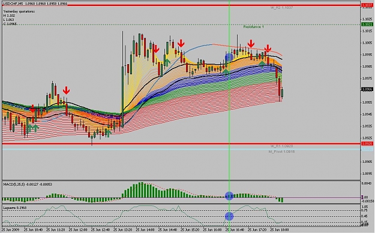Screen dimensions: 375x233
Task: Click the 'H 1.102' yesterday high value
Action: 9,16
